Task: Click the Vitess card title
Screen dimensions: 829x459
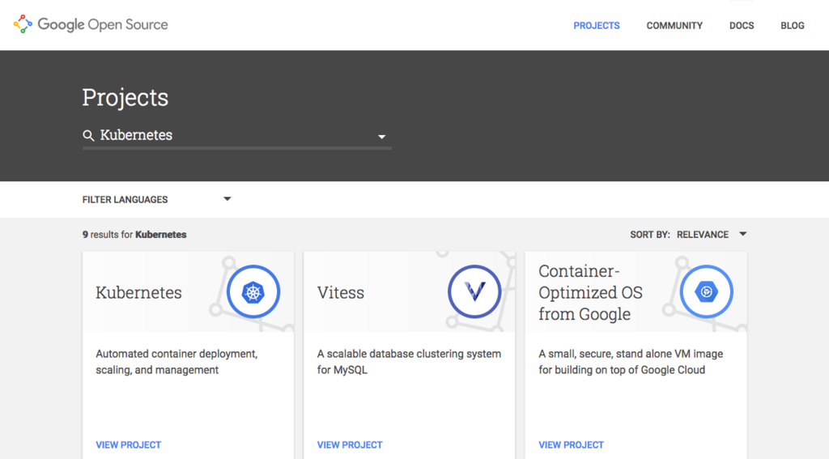Action: click(x=341, y=292)
